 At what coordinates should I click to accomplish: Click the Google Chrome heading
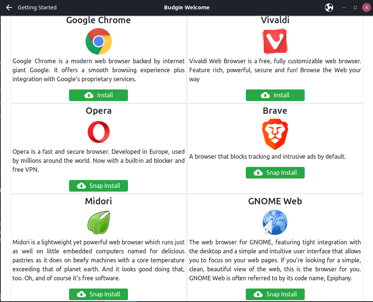(98, 20)
